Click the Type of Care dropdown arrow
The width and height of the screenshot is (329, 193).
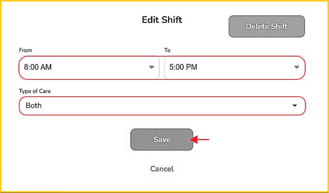[295, 106]
